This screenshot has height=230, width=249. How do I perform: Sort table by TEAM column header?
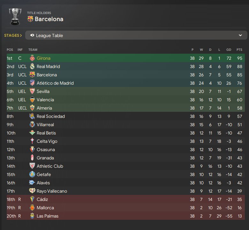33,50
